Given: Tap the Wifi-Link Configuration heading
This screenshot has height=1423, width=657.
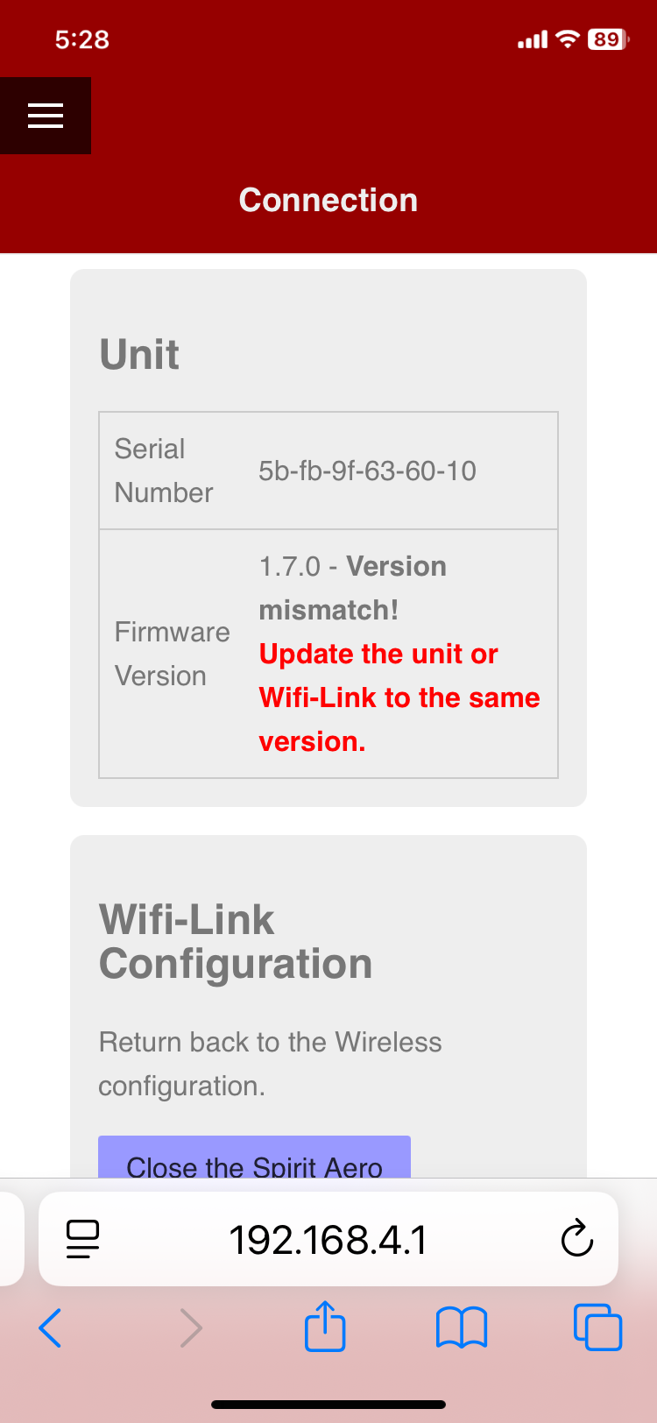Looking at the screenshot, I should point(236,942).
